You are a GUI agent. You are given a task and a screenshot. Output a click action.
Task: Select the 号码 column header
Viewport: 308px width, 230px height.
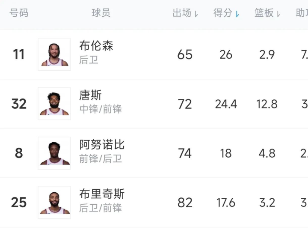19,13
